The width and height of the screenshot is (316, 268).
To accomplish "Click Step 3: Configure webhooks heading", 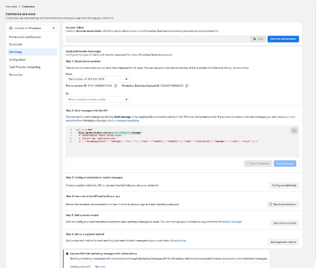I will (94, 177).
